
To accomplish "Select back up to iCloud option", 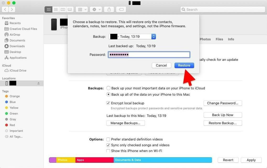I will pyautogui.click(x=108, y=88).
